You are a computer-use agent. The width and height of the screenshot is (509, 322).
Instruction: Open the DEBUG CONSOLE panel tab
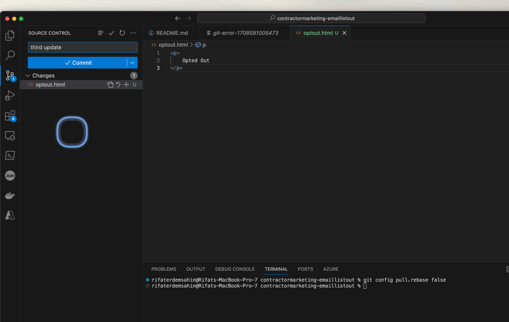click(235, 269)
